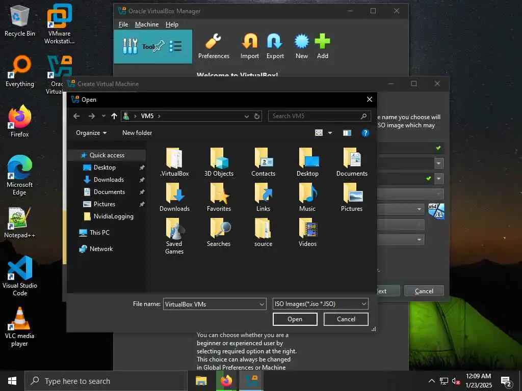This screenshot has width=522, height=391.
Task: Select the Notepad++ desktop shortcut
Action: click(x=20, y=223)
